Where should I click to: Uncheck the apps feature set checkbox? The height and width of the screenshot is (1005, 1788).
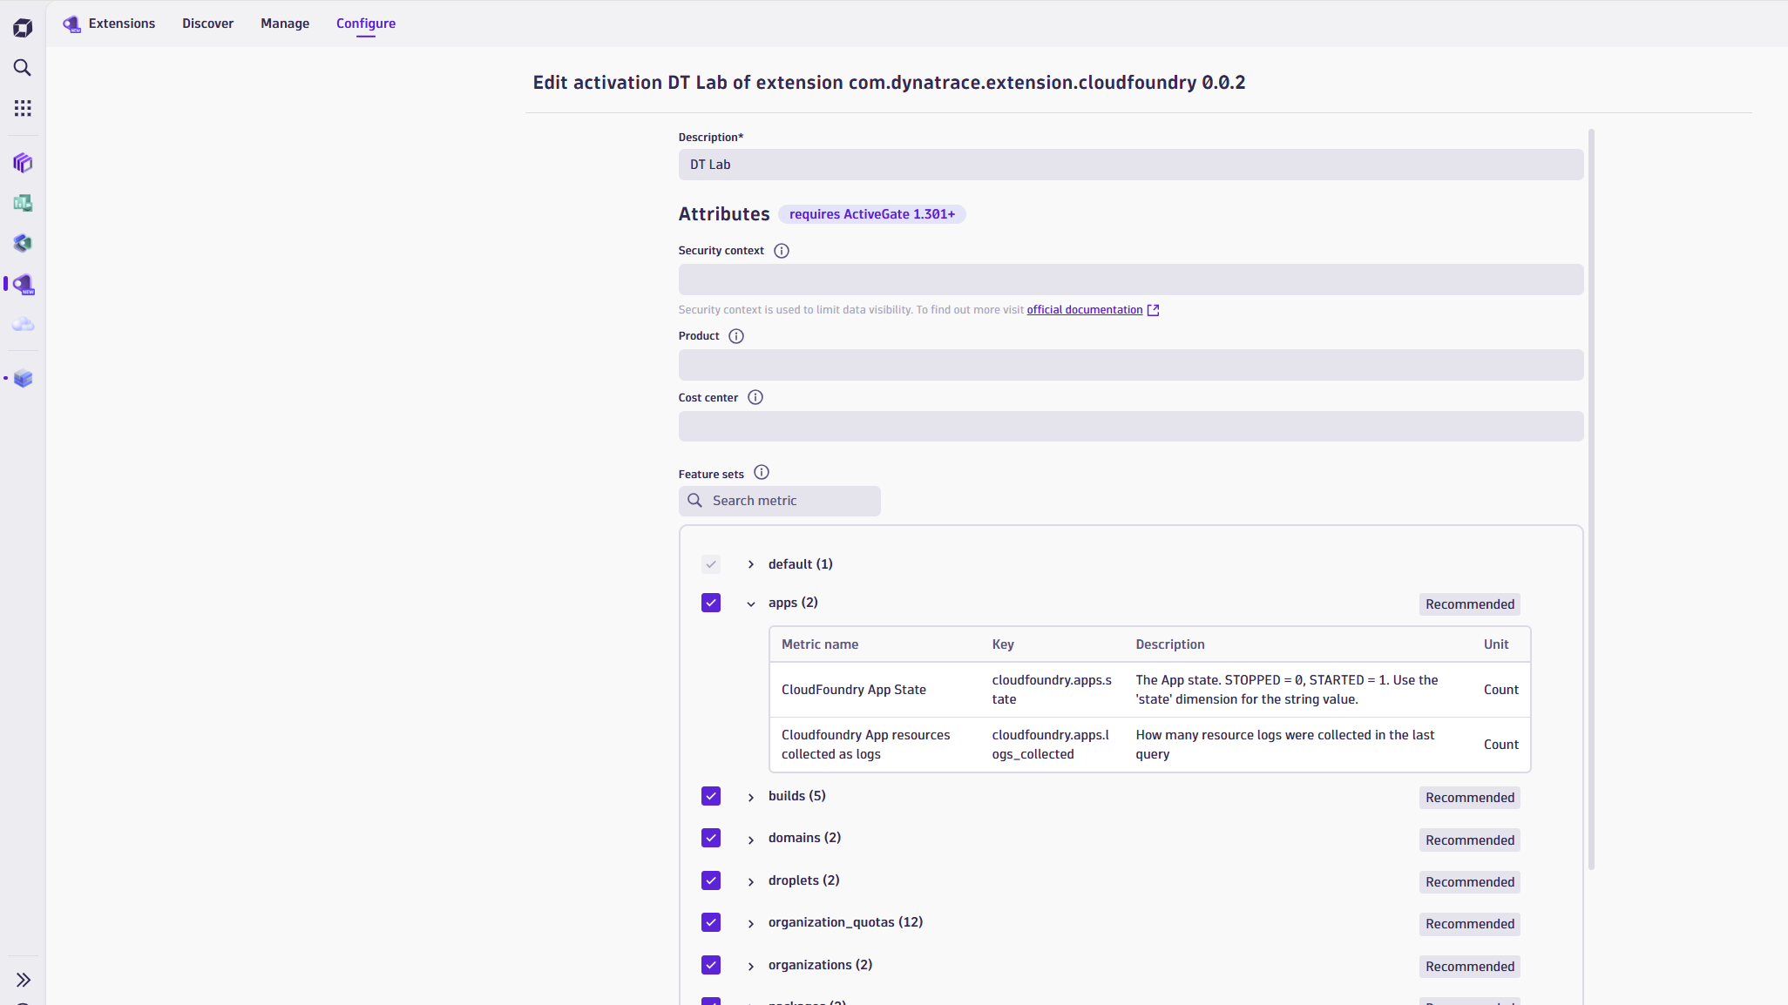click(711, 603)
